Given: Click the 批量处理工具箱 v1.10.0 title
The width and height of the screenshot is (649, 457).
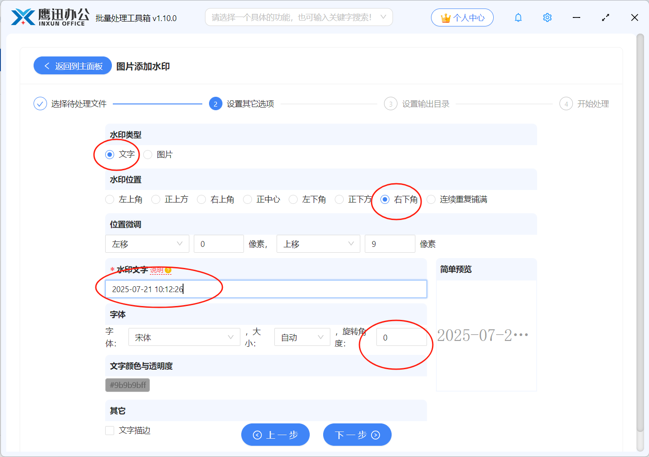Looking at the screenshot, I should pyautogui.click(x=136, y=18).
